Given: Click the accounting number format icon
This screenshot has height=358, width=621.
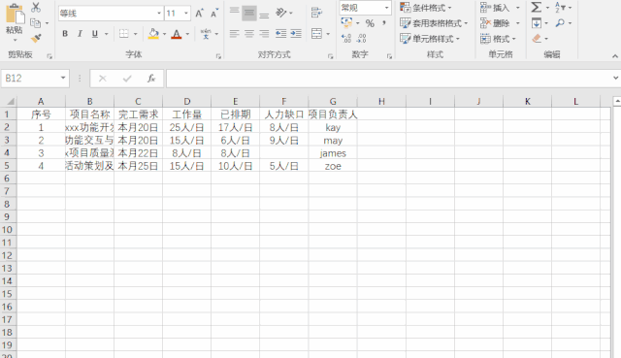Looking at the screenshot, I should pos(346,23).
